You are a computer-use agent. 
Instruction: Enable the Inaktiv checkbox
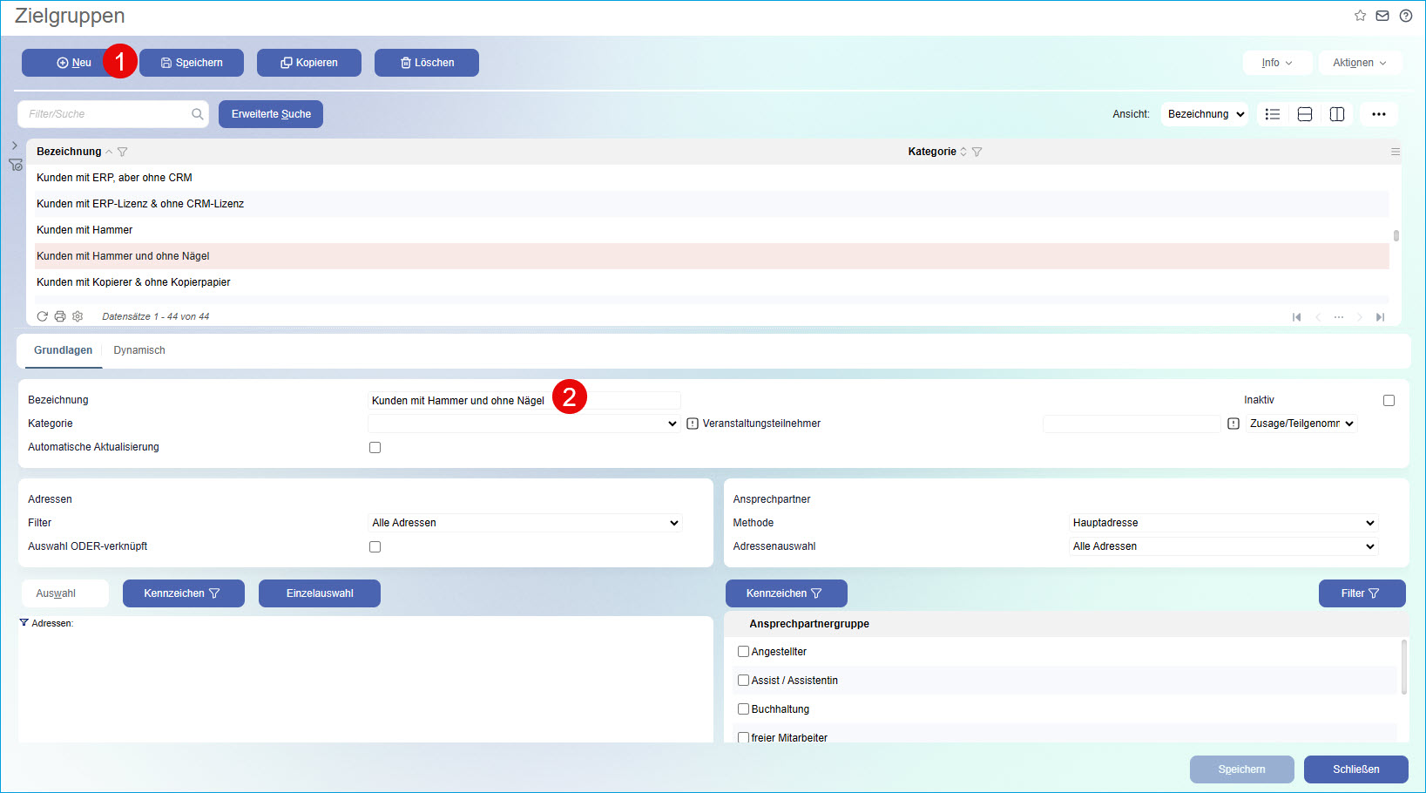[x=1389, y=401]
